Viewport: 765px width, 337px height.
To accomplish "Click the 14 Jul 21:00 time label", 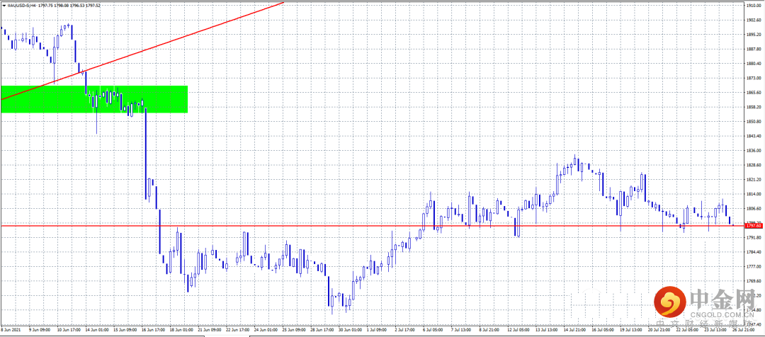I will 576,330.
